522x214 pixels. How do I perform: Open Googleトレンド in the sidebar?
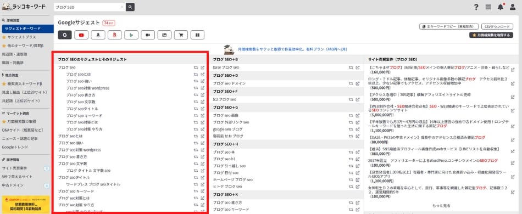click(15, 147)
